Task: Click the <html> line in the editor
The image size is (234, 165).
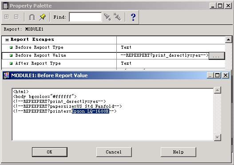Action: tap(21, 92)
